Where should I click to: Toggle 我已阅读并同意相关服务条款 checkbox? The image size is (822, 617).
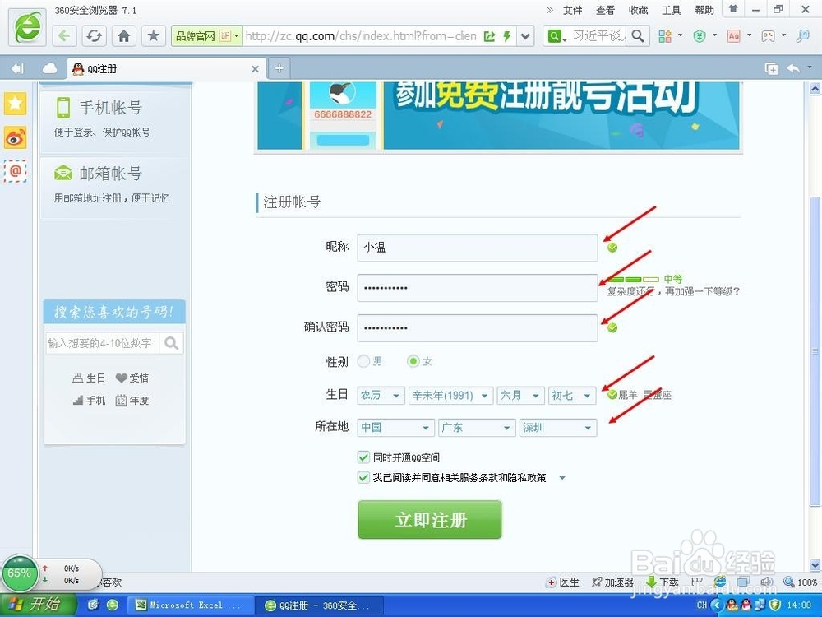(363, 477)
